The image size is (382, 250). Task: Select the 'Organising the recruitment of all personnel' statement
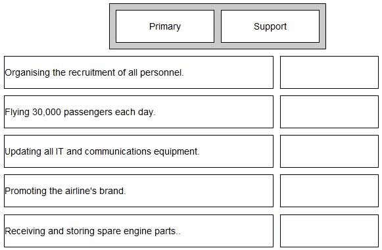(x=139, y=72)
